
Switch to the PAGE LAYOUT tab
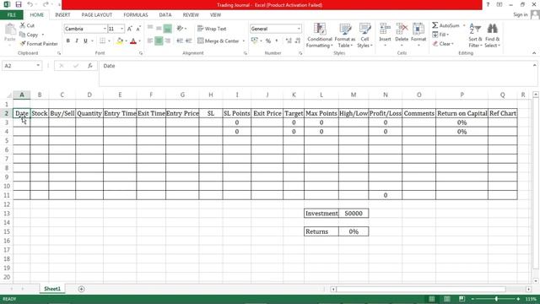coord(97,15)
